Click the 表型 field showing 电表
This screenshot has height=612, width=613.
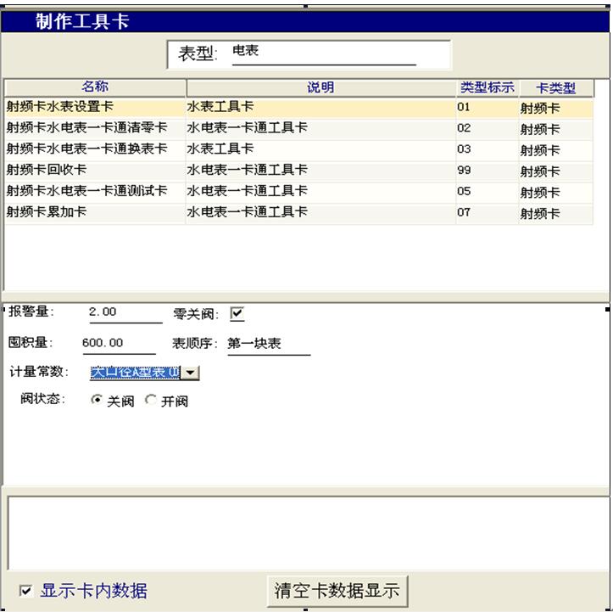322,53
